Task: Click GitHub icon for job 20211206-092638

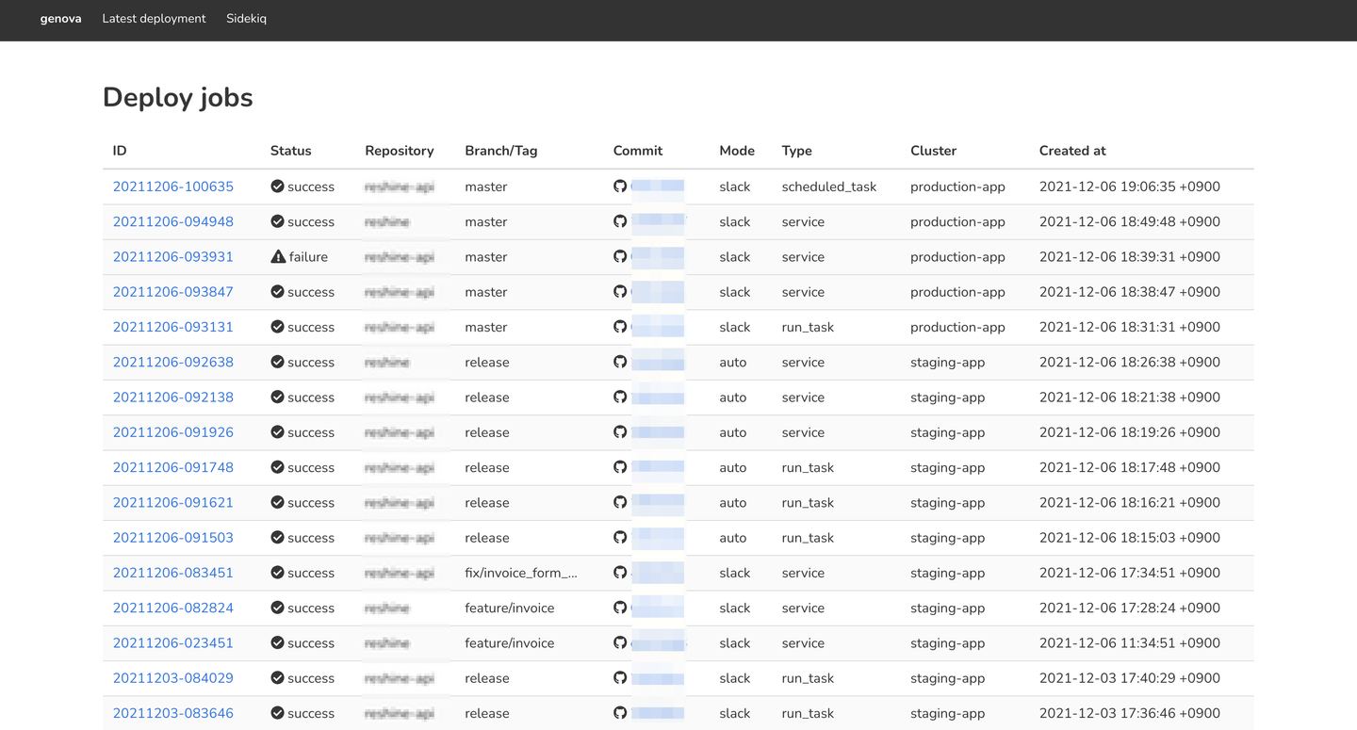Action: pos(620,362)
